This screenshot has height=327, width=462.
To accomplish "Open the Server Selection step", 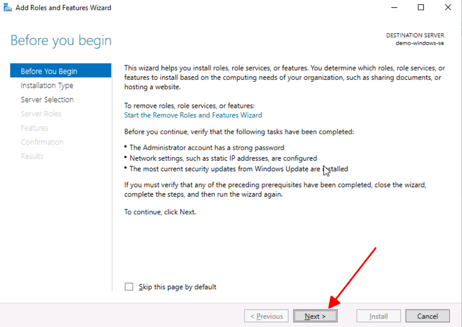I will coord(47,100).
